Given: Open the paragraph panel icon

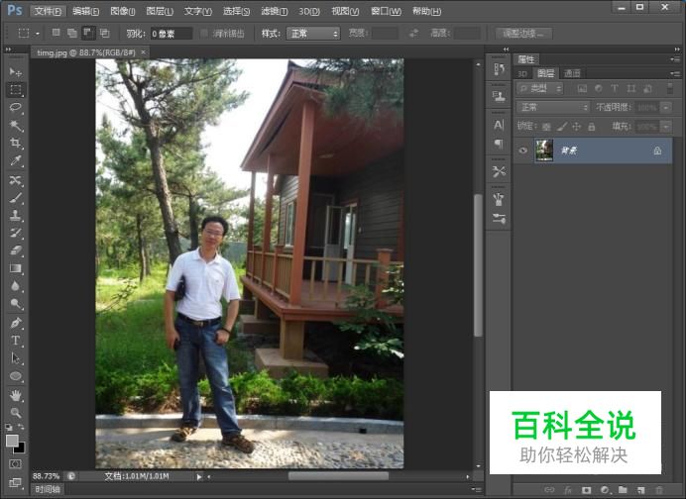Looking at the screenshot, I should 499,144.
